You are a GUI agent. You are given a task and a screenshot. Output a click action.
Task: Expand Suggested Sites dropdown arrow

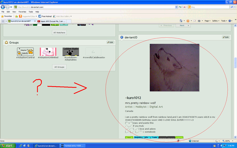pos(36,16)
